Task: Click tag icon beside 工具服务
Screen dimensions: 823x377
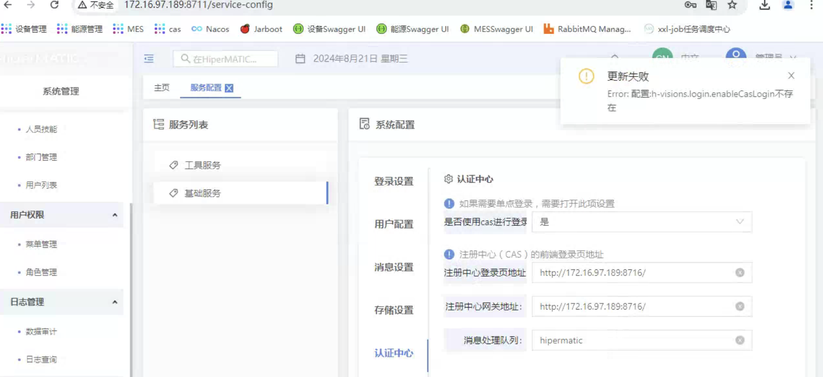Action: point(174,165)
